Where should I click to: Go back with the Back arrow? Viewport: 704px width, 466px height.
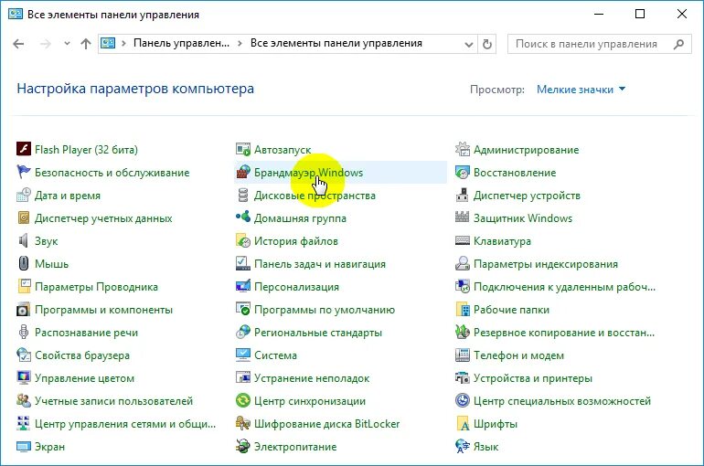(18, 44)
